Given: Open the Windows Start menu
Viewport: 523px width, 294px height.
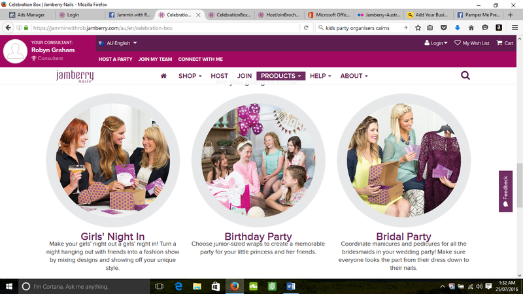Looking at the screenshot, I should [x=9, y=286].
